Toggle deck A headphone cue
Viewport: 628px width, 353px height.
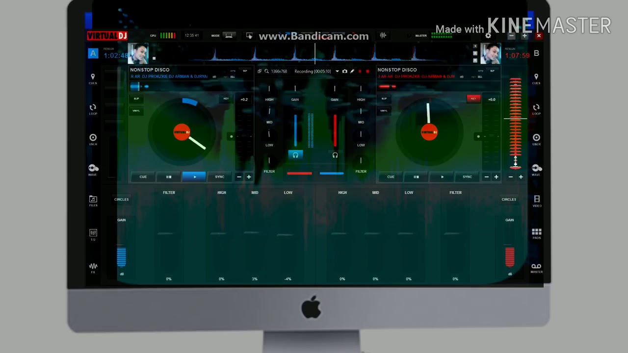click(x=295, y=155)
